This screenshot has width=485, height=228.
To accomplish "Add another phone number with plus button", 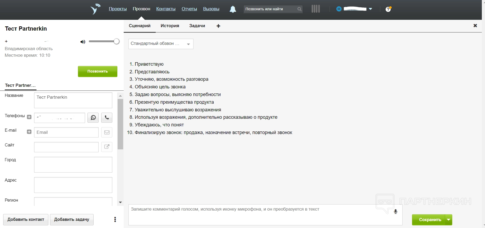I will click(29, 117).
